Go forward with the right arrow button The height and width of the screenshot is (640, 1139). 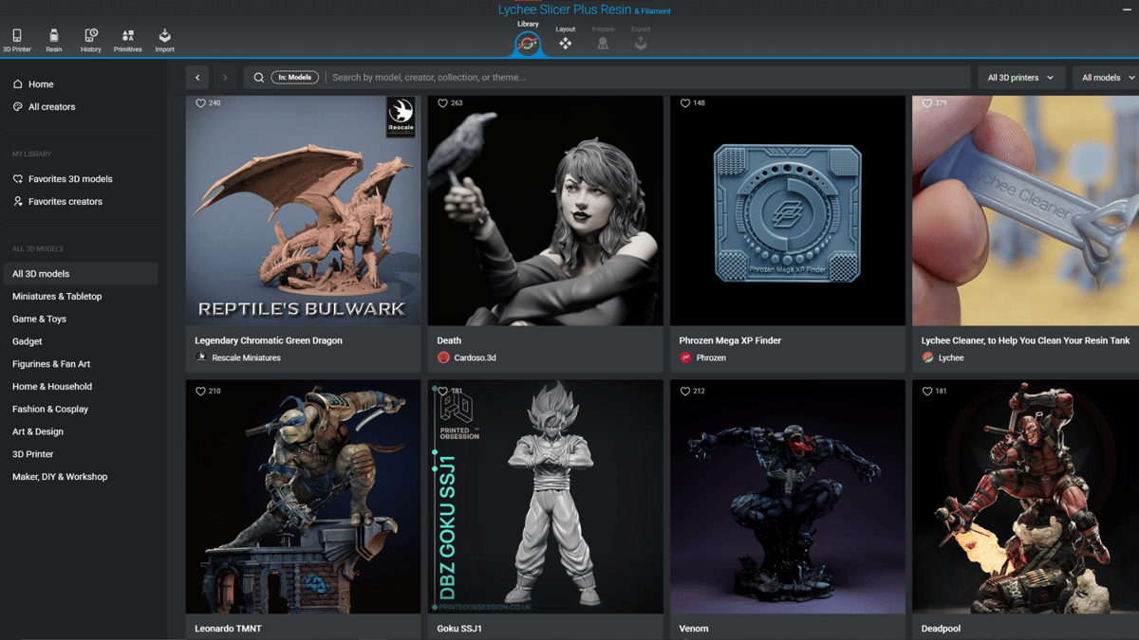[225, 78]
